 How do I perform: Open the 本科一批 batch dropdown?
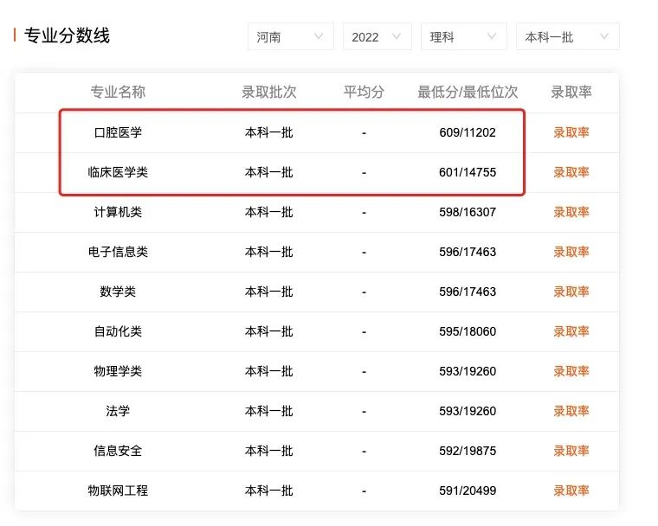pos(567,37)
